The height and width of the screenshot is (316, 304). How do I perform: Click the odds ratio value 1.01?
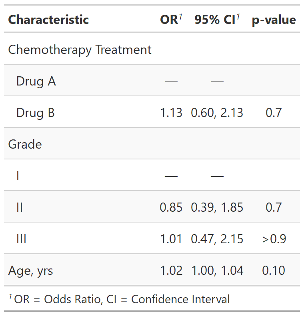[x=171, y=239]
